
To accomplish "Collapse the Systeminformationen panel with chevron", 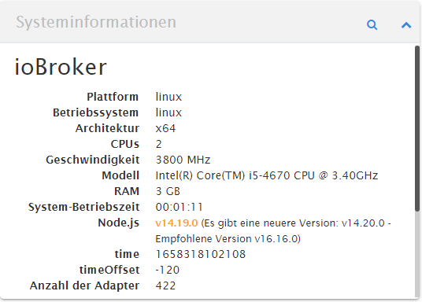I will pos(406,25).
